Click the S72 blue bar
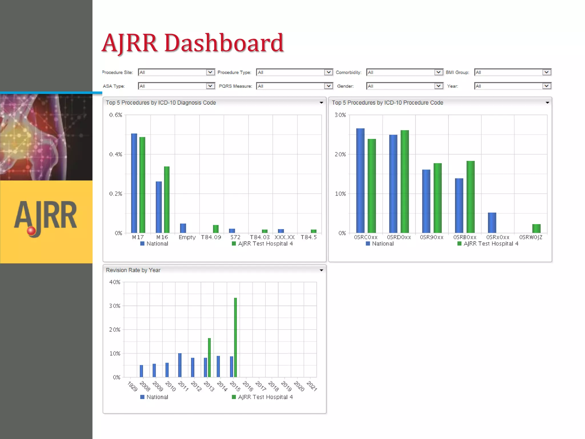The image size is (585, 439). pyautogui.click(x=232, y=231)
